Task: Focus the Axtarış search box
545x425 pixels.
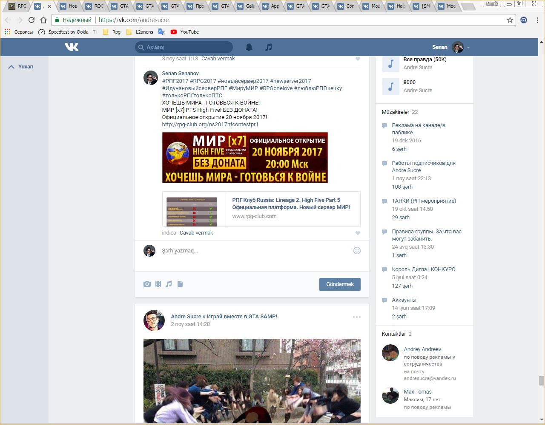Action: pos(184,47)
